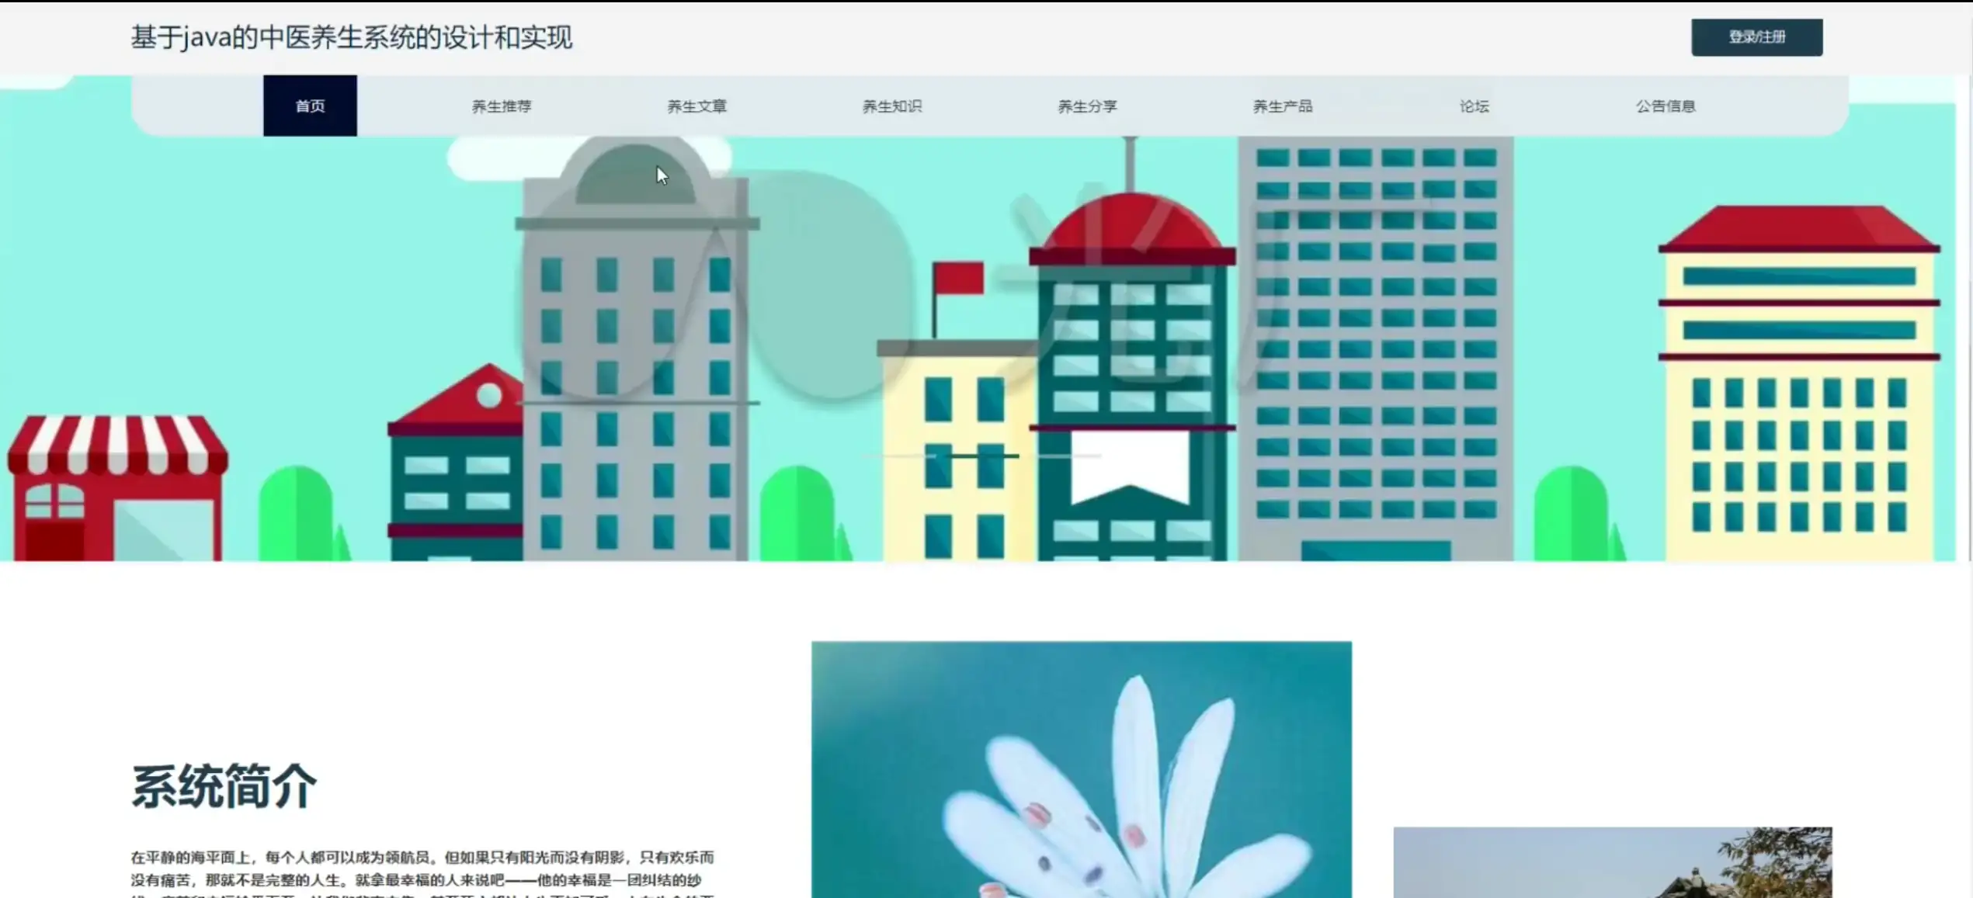Viewport: 1973px width, 898px height.
Task: Click the 登录/注册 button
Action: click(x=1757, y=36)
